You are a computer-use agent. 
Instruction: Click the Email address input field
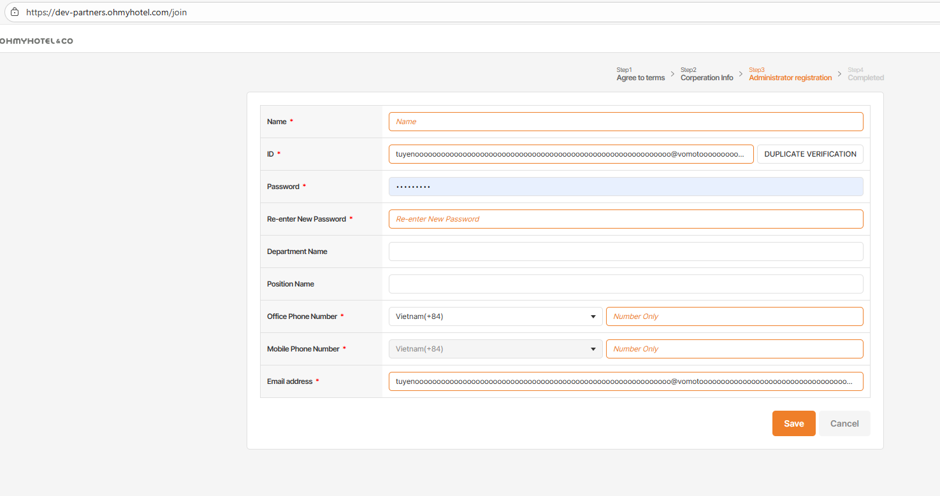625,381
